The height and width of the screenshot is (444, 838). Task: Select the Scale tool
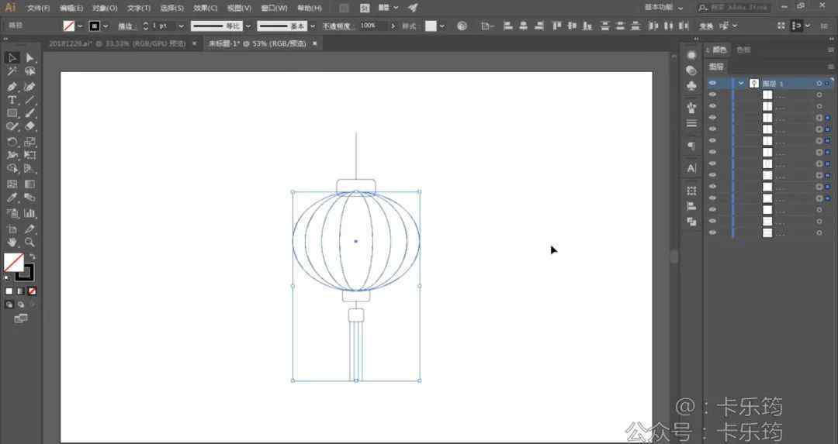(30, 142)
